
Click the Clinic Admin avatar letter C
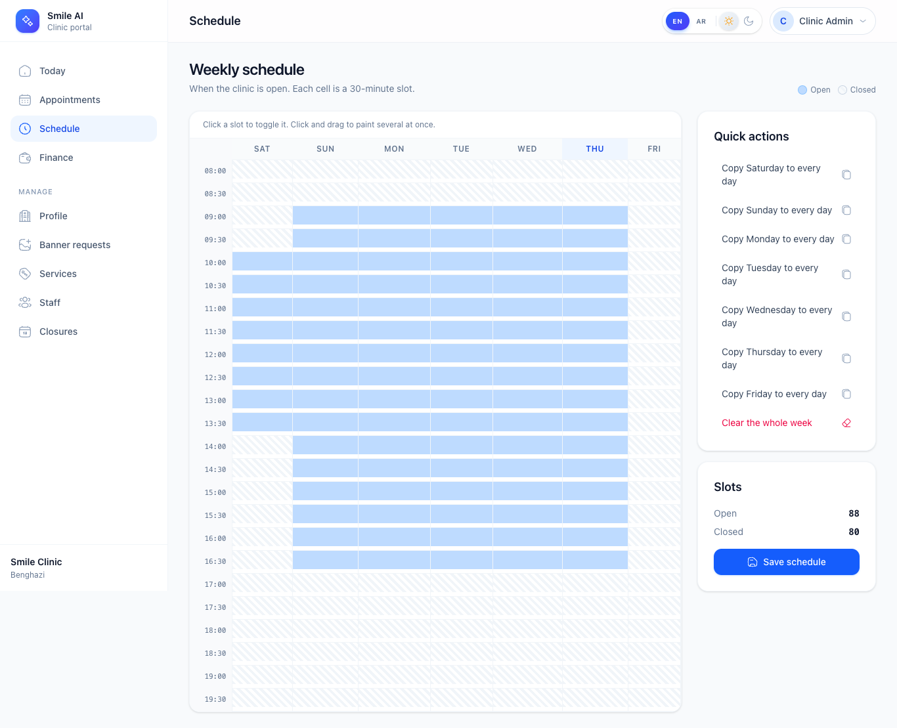783,21
